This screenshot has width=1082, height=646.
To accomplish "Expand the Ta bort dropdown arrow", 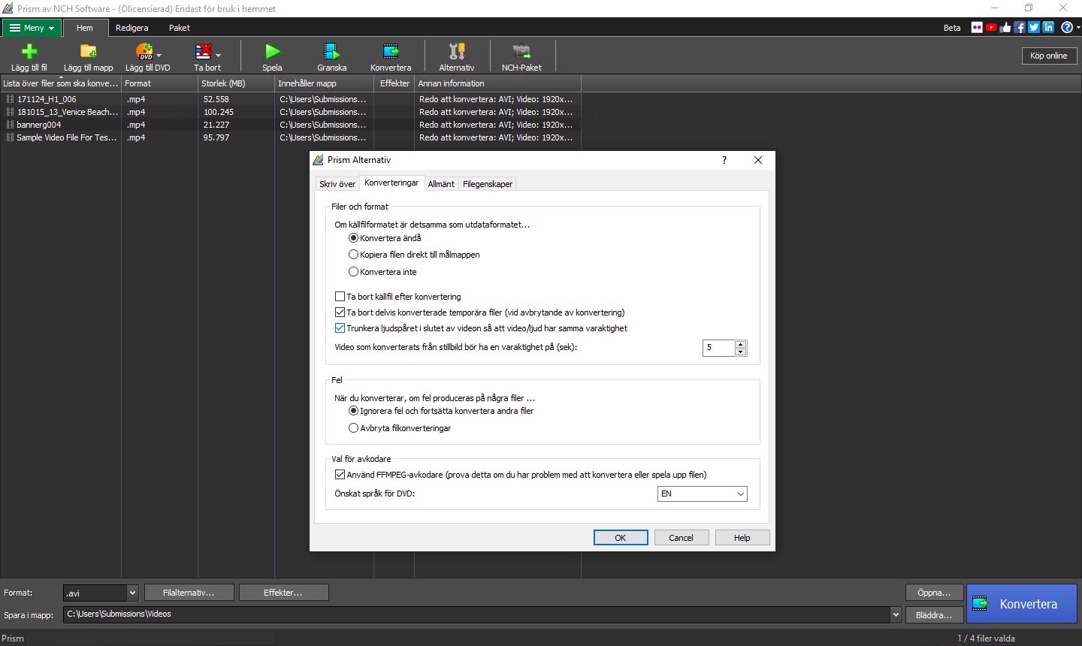I will [x=218, y=55].
